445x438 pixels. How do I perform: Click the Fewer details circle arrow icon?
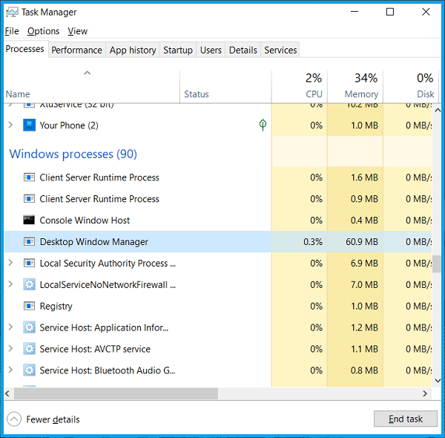point(14,419)
